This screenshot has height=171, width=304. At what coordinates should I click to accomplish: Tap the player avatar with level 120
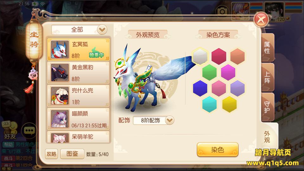click(275, 12)
